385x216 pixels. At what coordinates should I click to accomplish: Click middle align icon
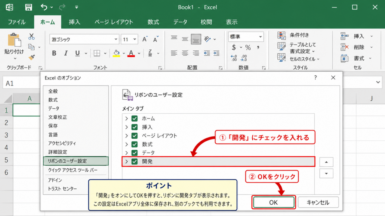185,39
